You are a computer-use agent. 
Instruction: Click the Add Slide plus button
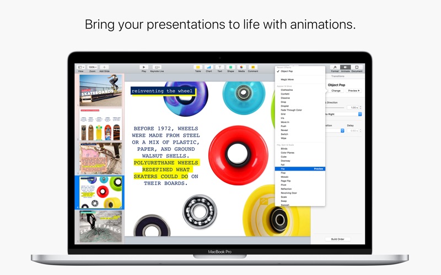coord(104,67)
